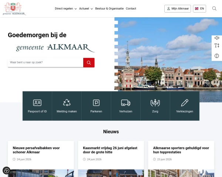
Task: Open the cookie settings icon
Action: [x=6, y=170]
